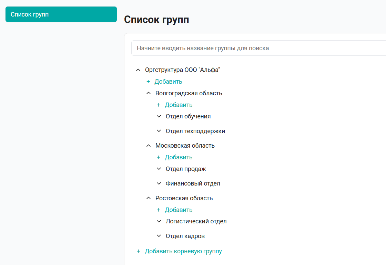Focus the group name search field
The image size is (386, 265).
(258, 48)
